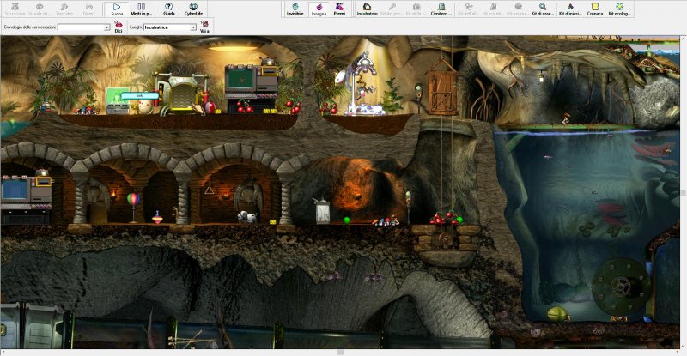
Task: Click the round submarine hatch wheel
Action: (x=621, y=287)
